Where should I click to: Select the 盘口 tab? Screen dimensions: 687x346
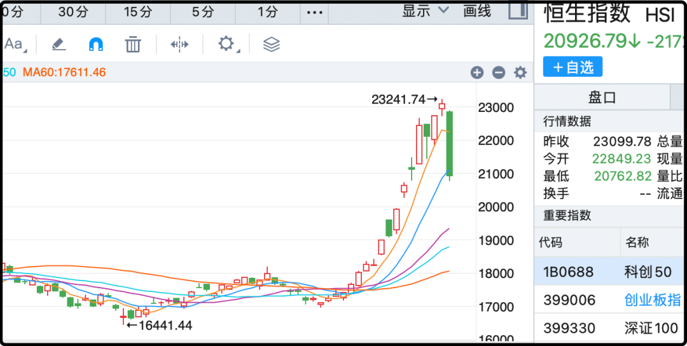602,97
